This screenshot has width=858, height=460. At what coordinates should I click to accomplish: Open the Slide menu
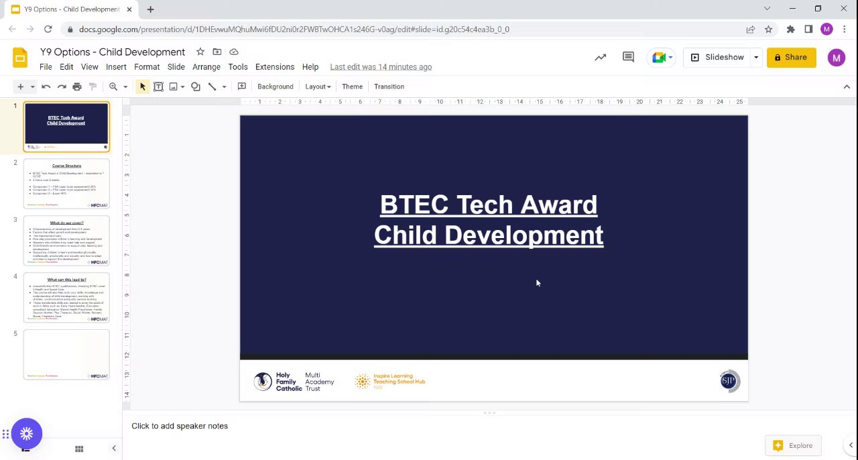176,67
